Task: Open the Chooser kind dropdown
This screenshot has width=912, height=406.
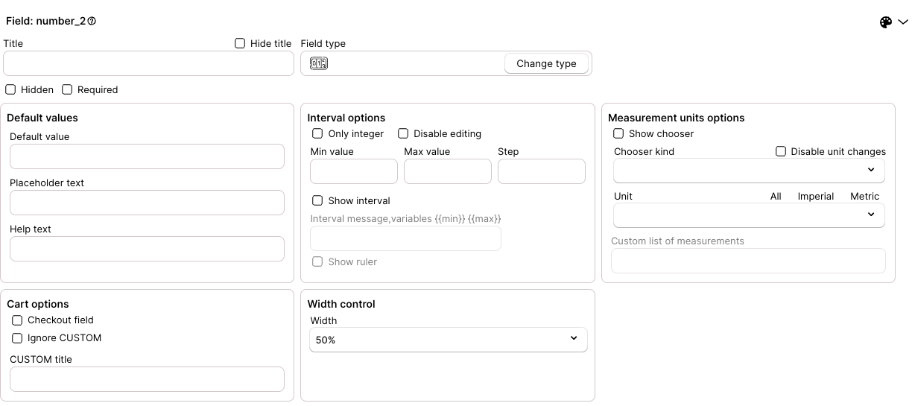Action: tap(749, 171)
